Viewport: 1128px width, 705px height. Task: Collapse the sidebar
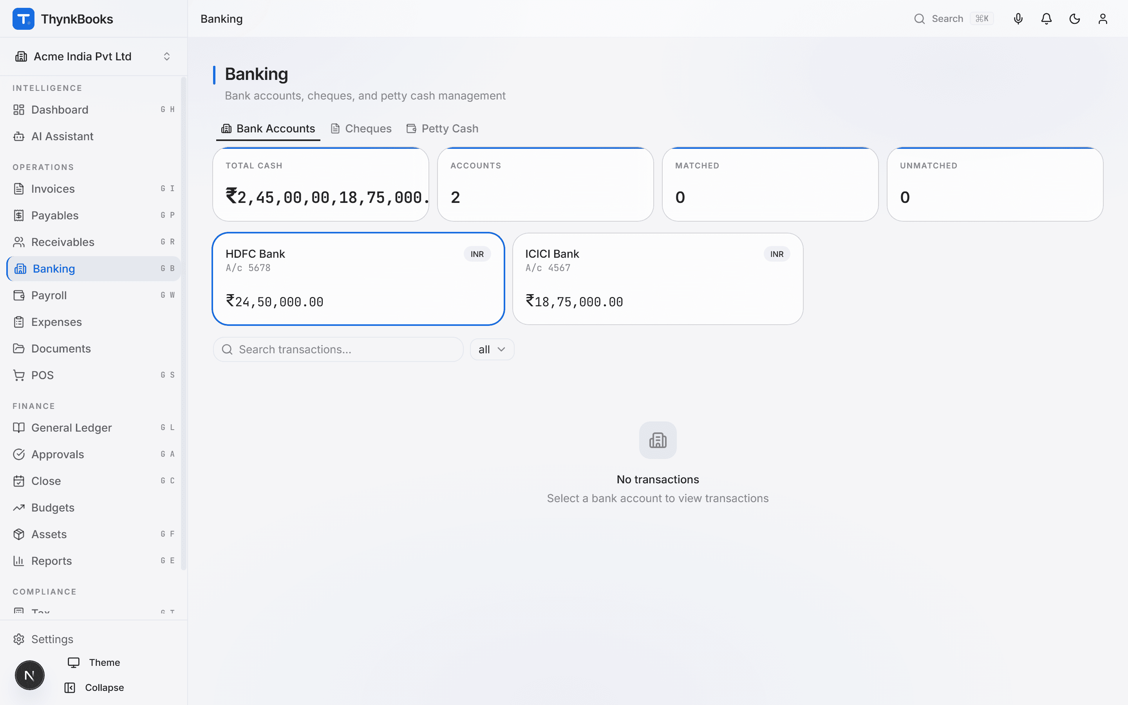94,688
